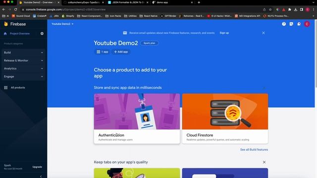Screen dimensions: 317x178
Task: Open the Icon Packs bookmarks folder
Action: pos(113,16)
